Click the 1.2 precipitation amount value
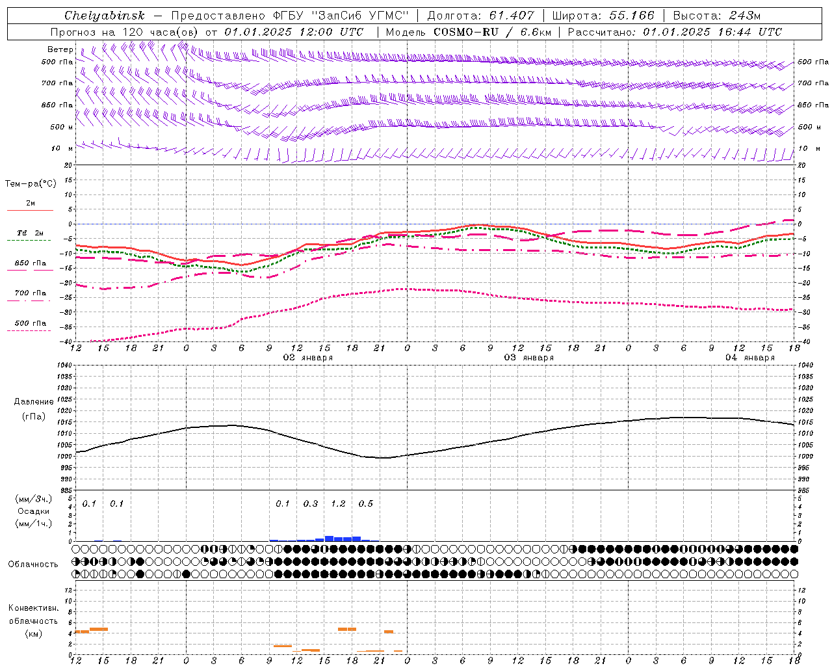This screenshot has width=832, height=666. pos(338,503)
